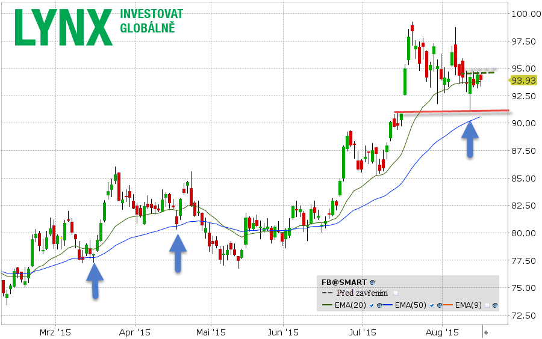Click the Mai '15 axis label

tap(211, 332)
